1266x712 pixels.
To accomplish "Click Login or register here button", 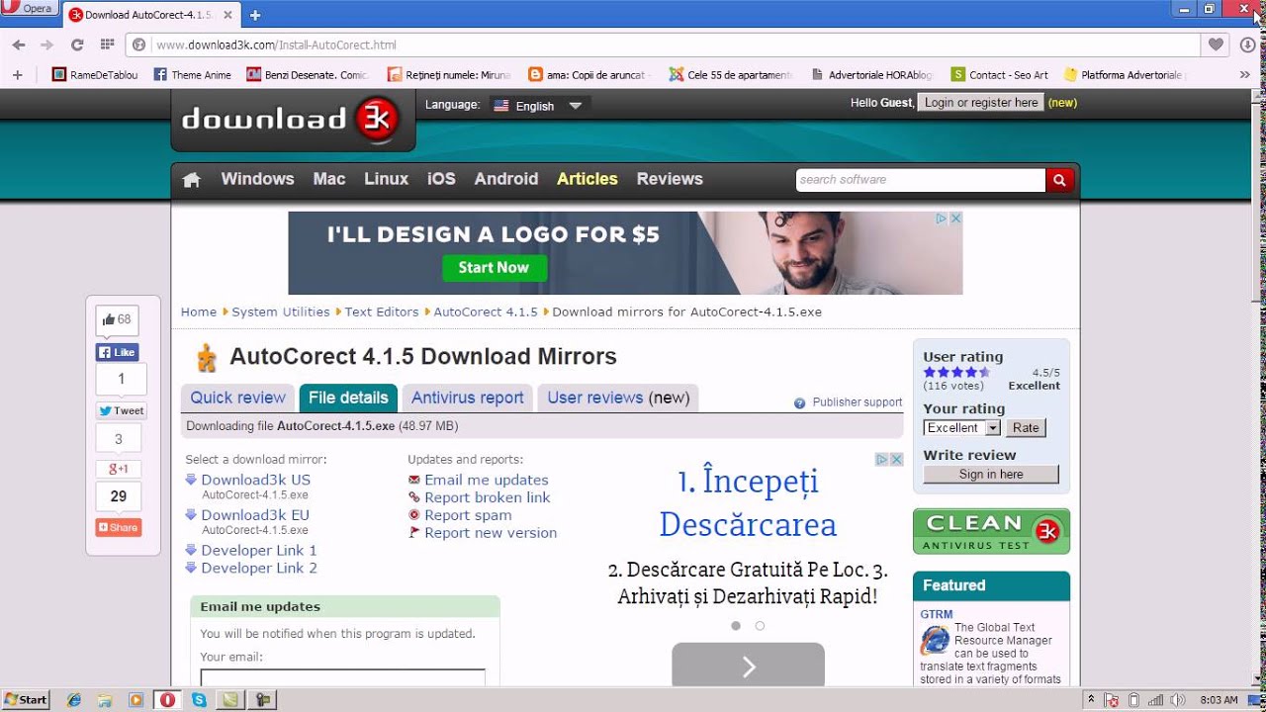I will point(980,103).
